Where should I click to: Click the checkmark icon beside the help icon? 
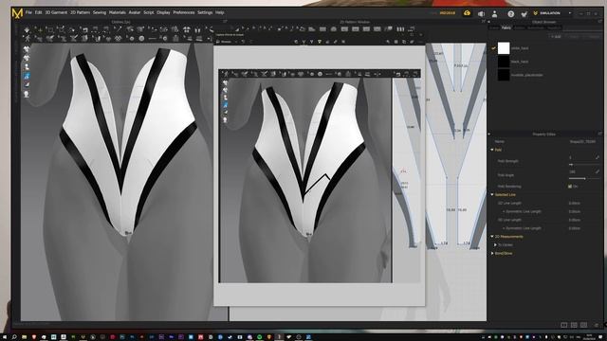pyautogui.click(x=524, y=13)
